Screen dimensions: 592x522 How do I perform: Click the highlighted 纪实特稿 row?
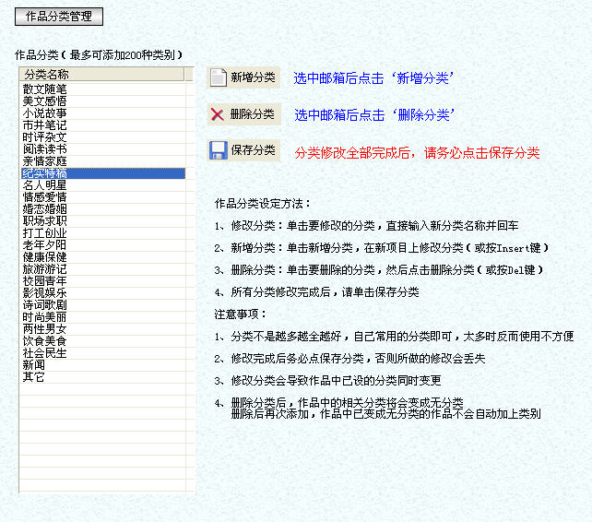coord(103,173)
